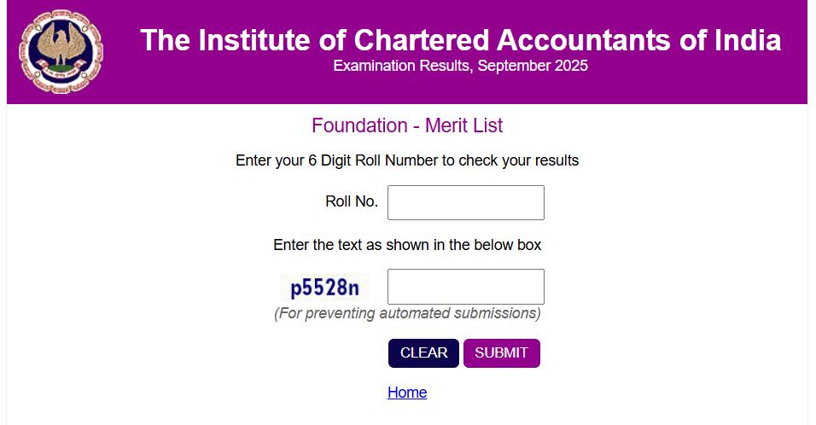
Task: Click the 'Merit List' words in the heading
Action: coord(463,126)
